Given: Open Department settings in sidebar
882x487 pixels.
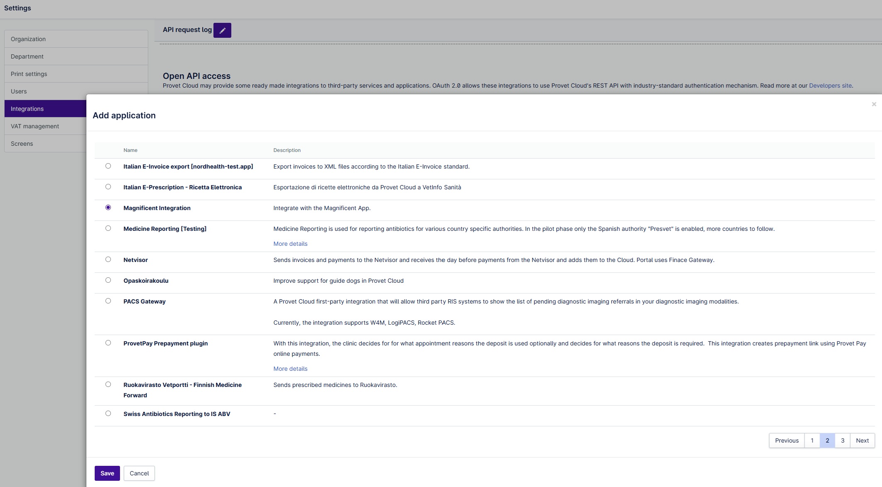Looking at the screenshot, I should click(76, 56).
